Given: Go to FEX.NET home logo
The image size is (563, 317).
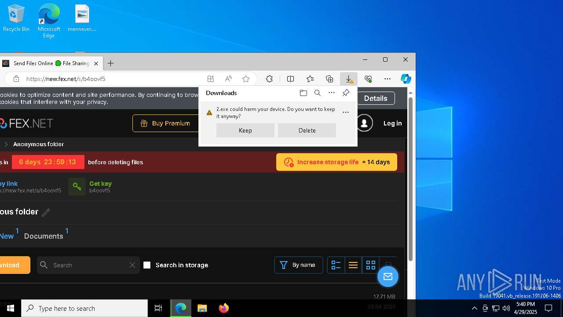Looking at the screenshot, I should (26, 123).
